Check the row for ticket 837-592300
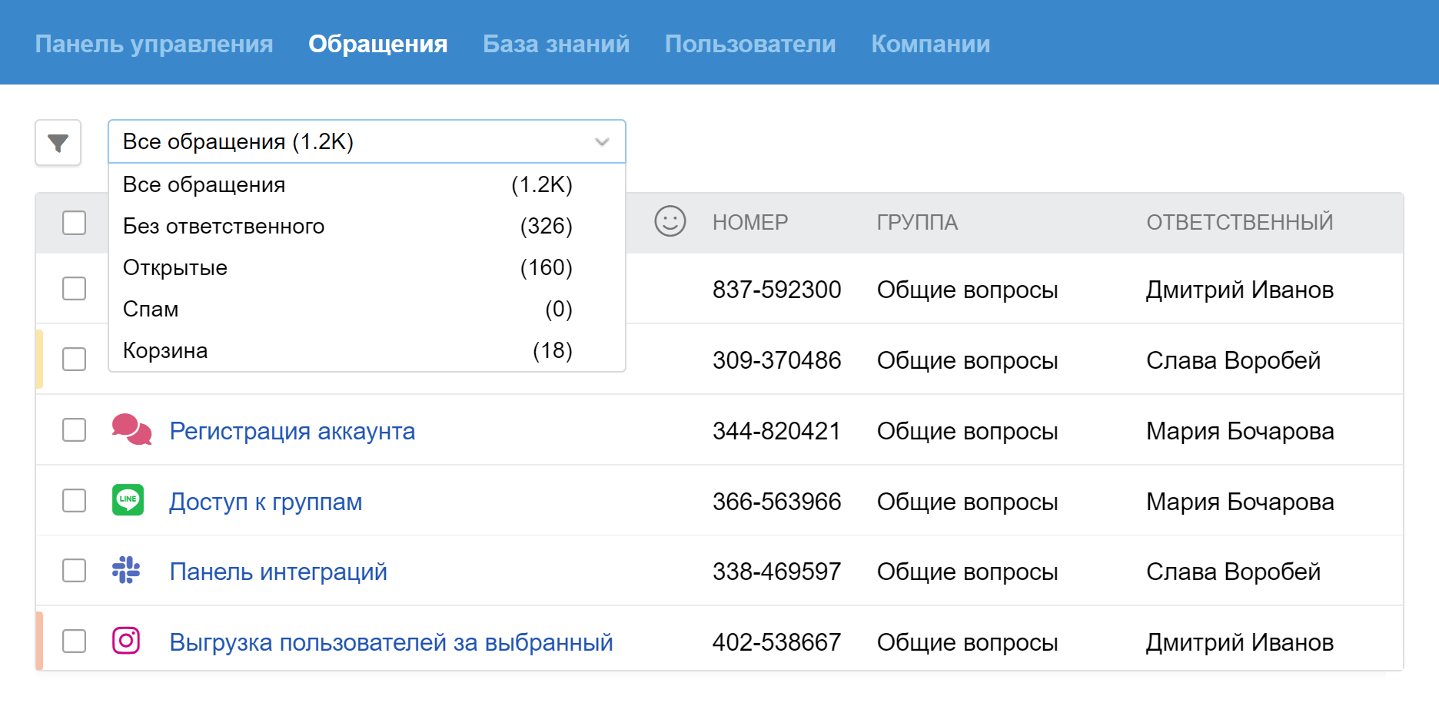Screen dimensions: 1439x706 [74, 289]
